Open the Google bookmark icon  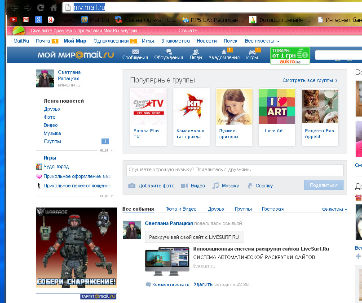(x=39, y=20)
